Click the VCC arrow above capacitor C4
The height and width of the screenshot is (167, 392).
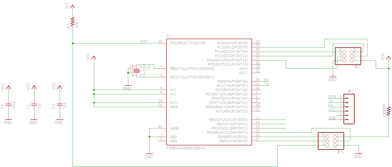[9, 87]
